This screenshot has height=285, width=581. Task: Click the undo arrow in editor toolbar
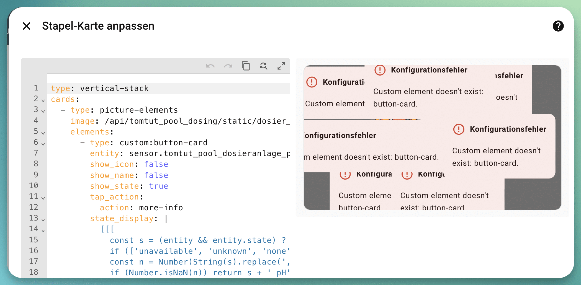(210, 66)
